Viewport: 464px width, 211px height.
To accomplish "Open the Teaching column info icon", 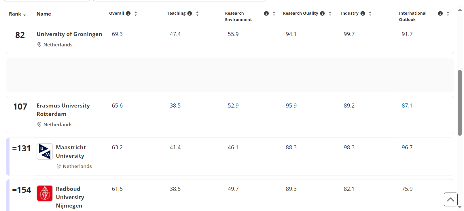I will pyautogui.click(x=190, y=14).
